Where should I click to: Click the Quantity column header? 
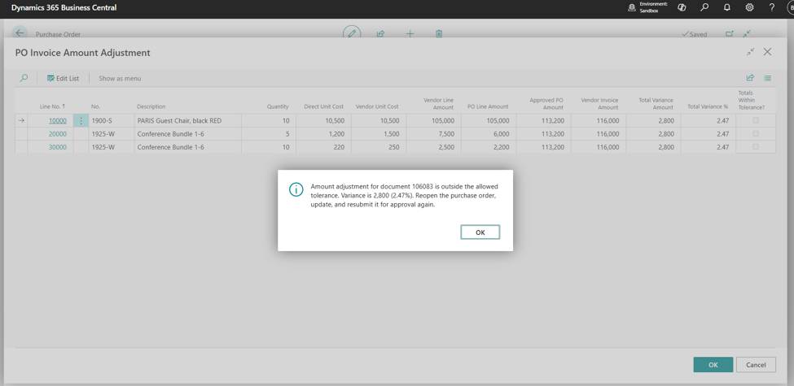(x=278, y=106)
